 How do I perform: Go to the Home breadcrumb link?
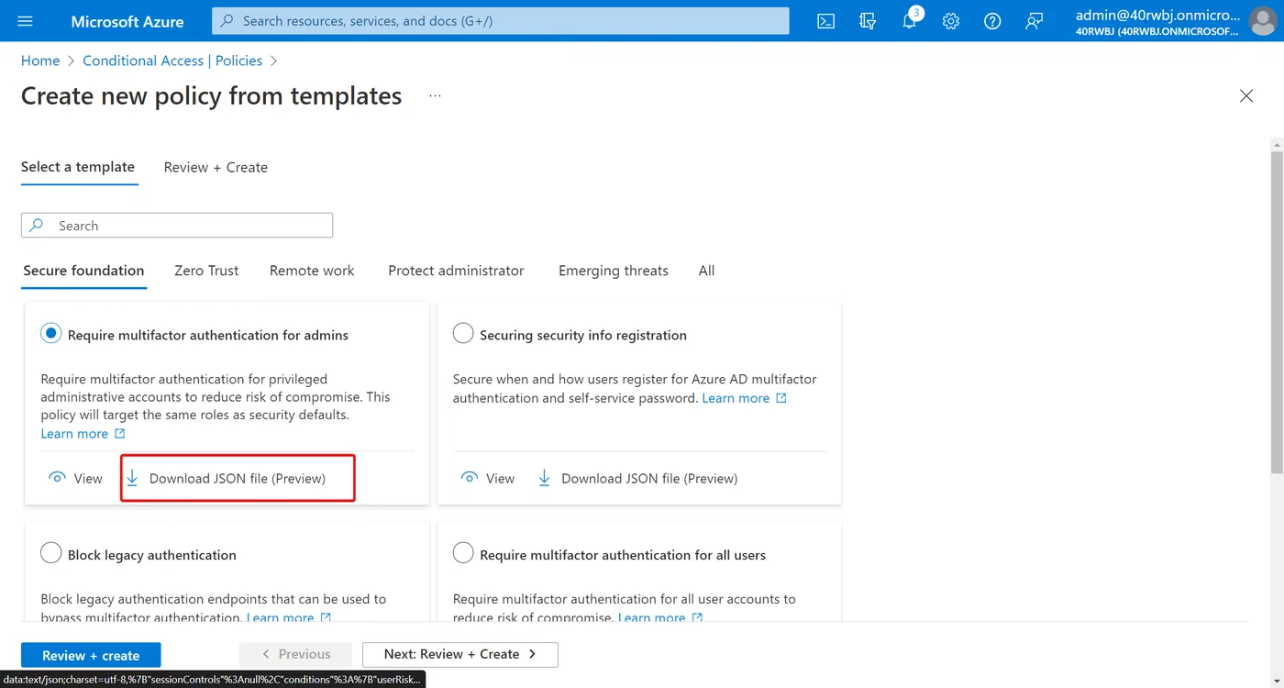click(x=40, y=61)
